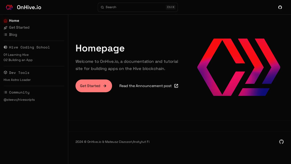291x164 pixels.
Task: Click the Hive icon beside Hive Coding School
Action: pyautogui.click(x=5, y=47)
